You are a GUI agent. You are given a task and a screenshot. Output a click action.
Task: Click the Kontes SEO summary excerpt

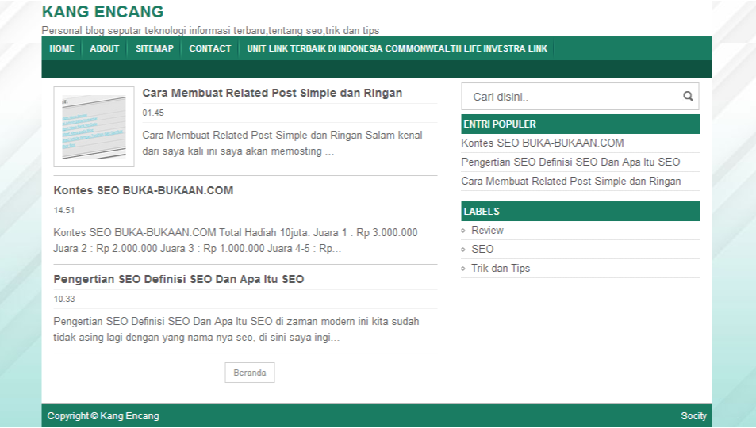(236, 240)
